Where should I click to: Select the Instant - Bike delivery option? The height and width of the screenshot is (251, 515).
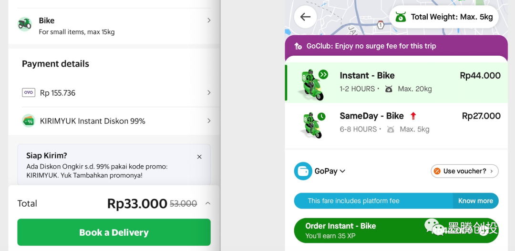point(396,82)
